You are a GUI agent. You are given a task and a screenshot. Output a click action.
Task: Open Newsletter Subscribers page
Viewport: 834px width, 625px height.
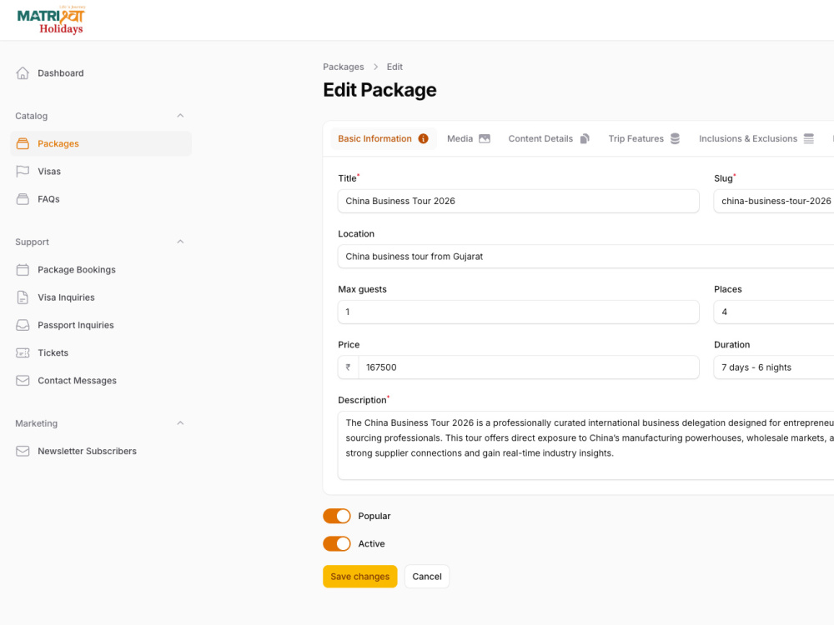click(101, 451)
